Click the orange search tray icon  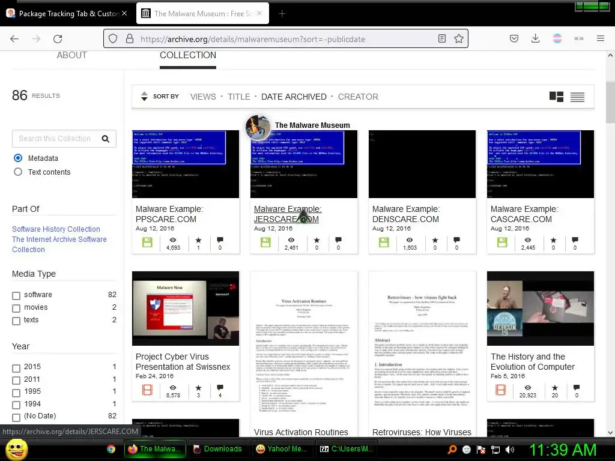point(452,449)
